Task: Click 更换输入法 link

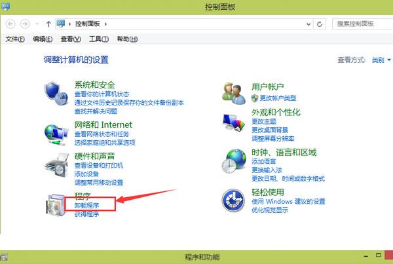Action: coord(267,170)
